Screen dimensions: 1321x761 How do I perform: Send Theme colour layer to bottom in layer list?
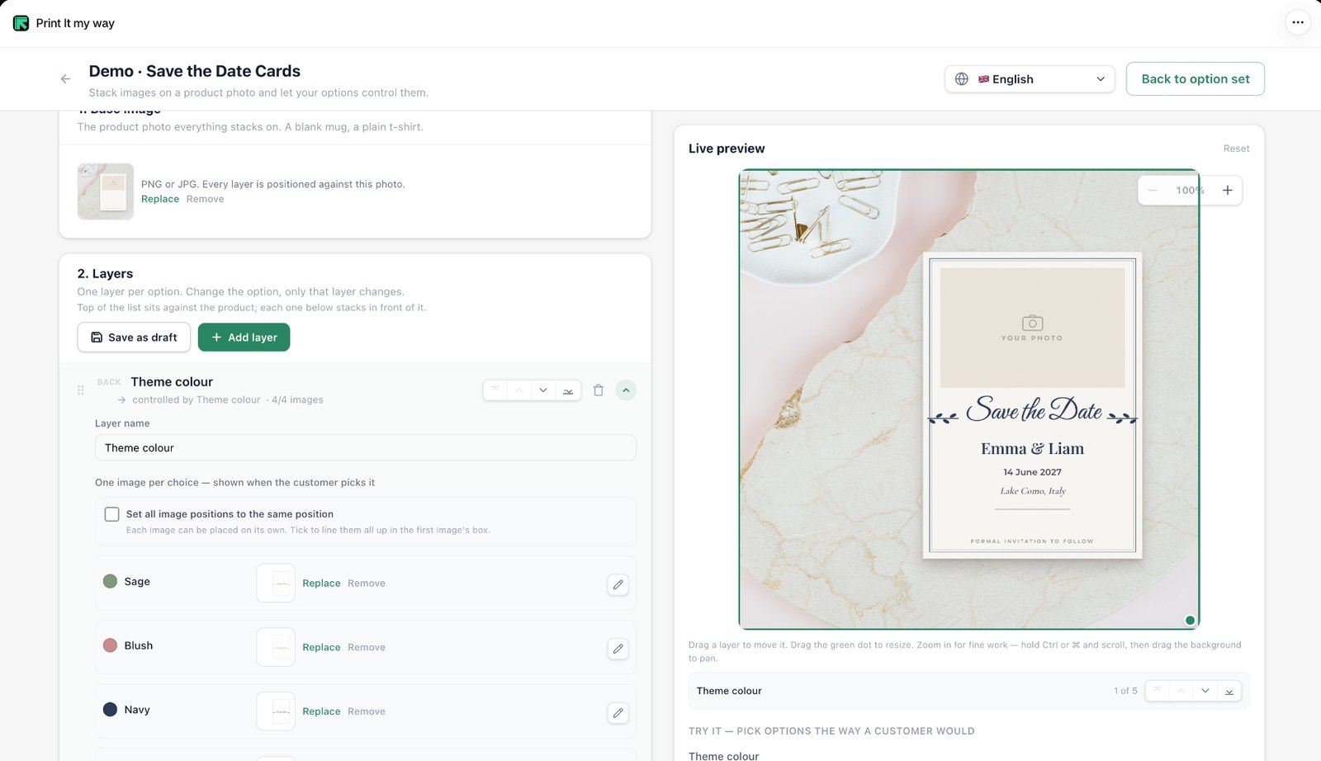click(x=568, y=390)
